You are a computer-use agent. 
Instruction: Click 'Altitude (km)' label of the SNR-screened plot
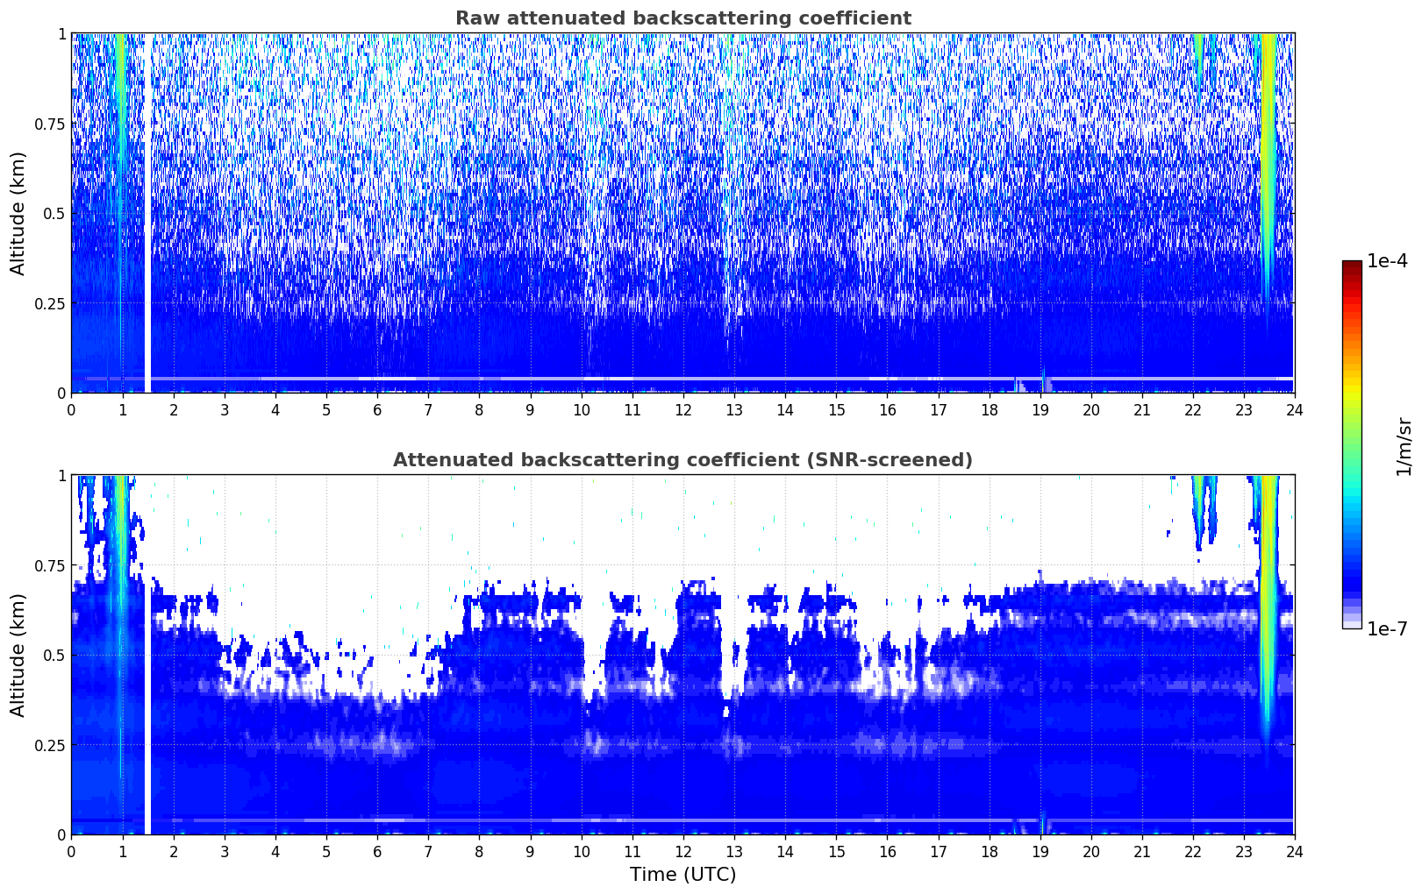tap(18, 655)
